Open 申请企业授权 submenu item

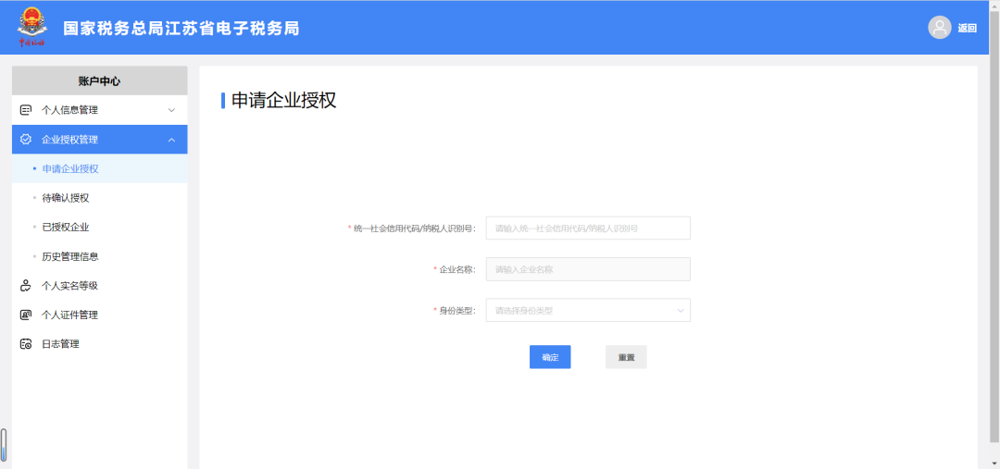tap(99, 169)
